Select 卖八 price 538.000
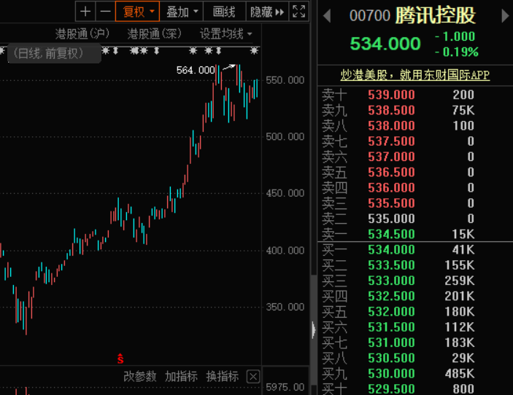The height and width of the screenshot is (395, 513). 391,125
